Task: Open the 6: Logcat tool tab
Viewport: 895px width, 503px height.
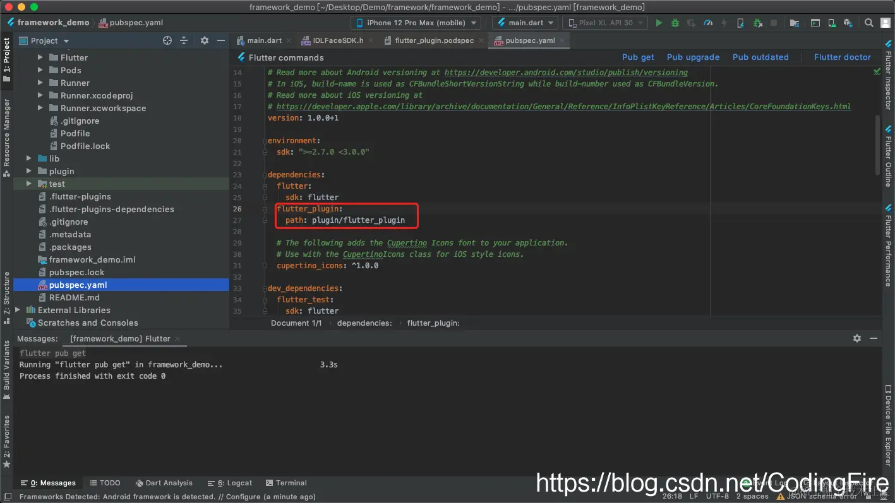Action: point(230,483)
